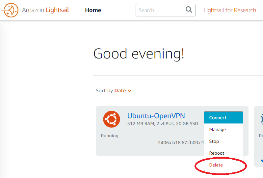Click the Amazon Lightsail brand text

(45, 10)
